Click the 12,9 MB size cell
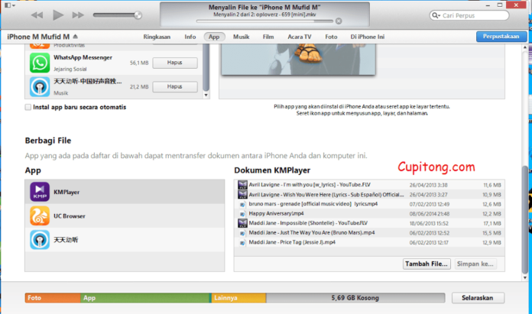The image size is (532, 314). (x=492, y=243)
